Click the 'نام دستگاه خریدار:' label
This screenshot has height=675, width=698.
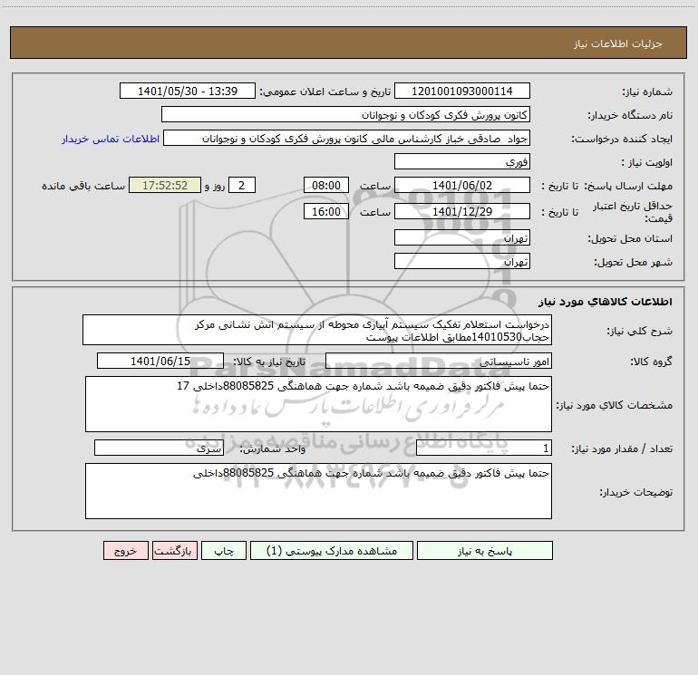(630, 115)
